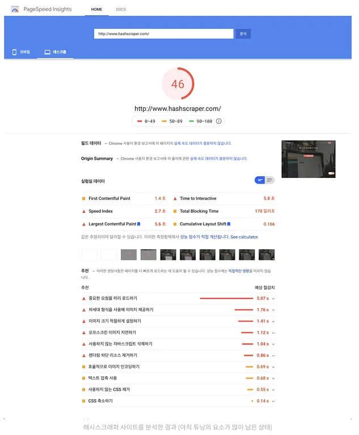Expand the 1.76 s next-gen image formats row
Image resolution: width=359 pixels, height=435 pixels.
click(x=273, y=310)
